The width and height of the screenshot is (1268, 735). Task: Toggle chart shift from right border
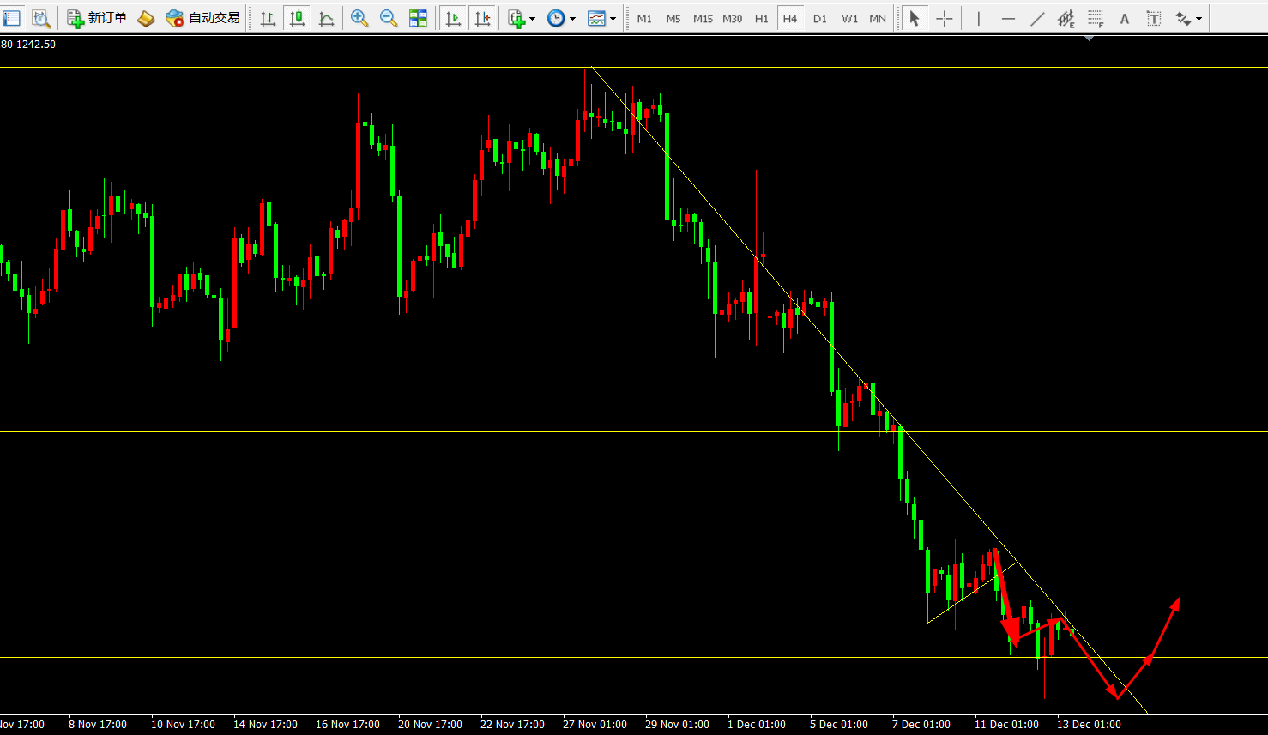(x=483, y=18)
